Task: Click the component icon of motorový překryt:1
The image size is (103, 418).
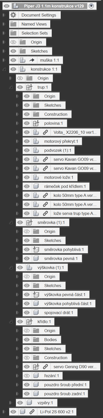Action: click(x=36, y=141)
